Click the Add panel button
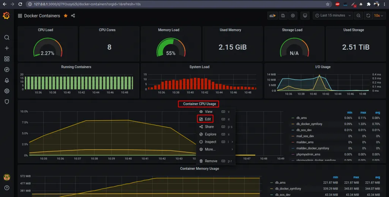The height and width of the screenshot is (197, 389). tap(272, 16)
